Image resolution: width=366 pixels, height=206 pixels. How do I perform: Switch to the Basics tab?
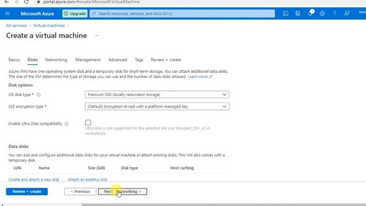point(14,60)
